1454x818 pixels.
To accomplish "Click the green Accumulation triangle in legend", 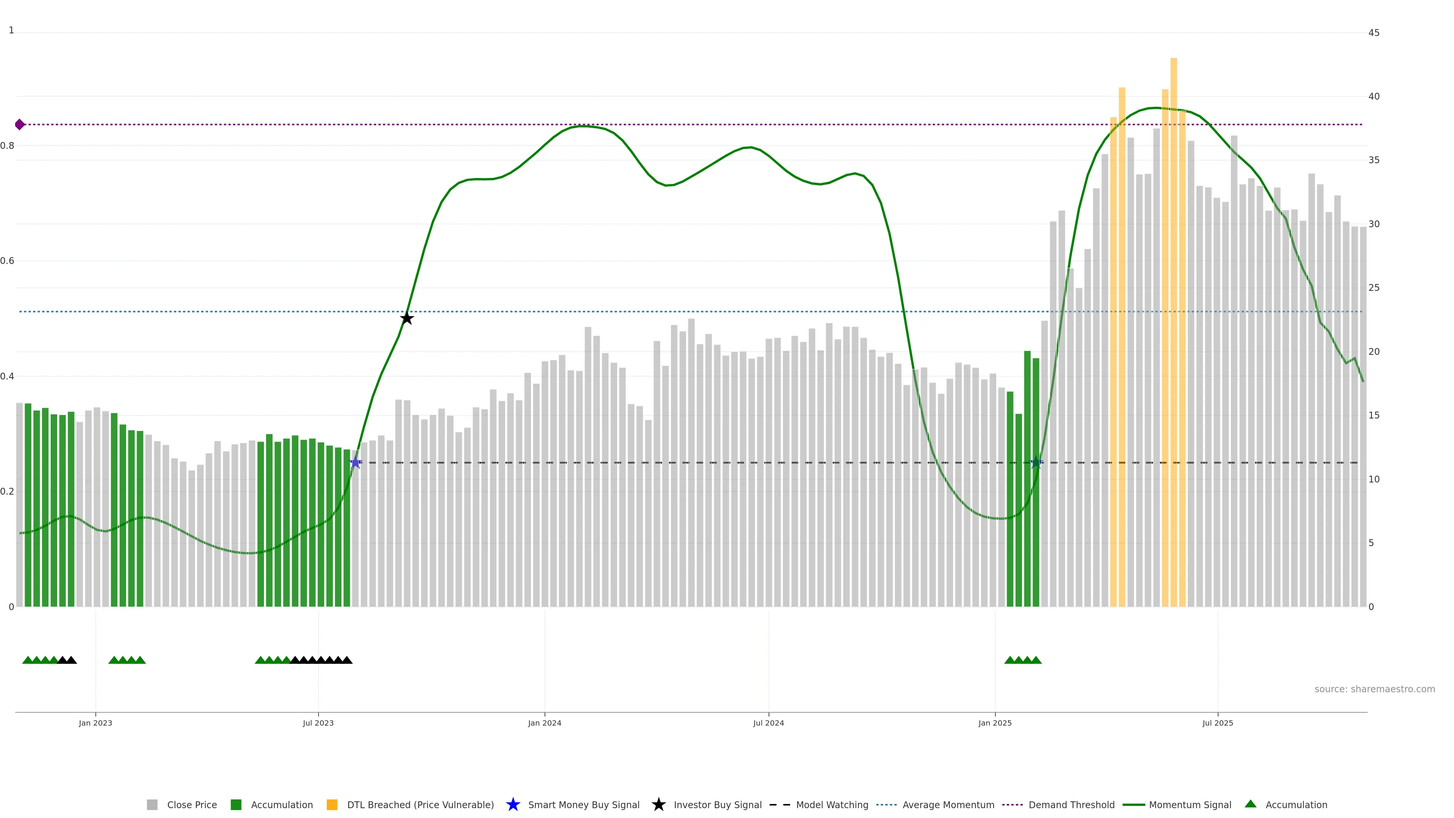I will pyautogui.click(x=1250, y=804).
